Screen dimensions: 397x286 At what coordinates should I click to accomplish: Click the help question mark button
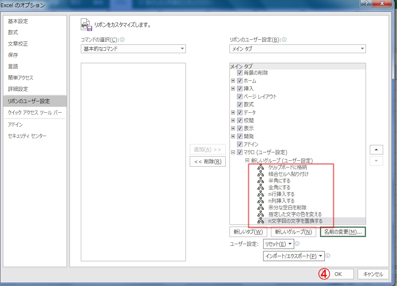click(x=366, y=3)
